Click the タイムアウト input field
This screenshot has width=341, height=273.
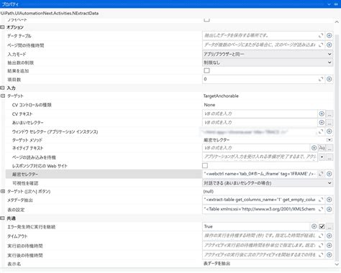[260, 236]
